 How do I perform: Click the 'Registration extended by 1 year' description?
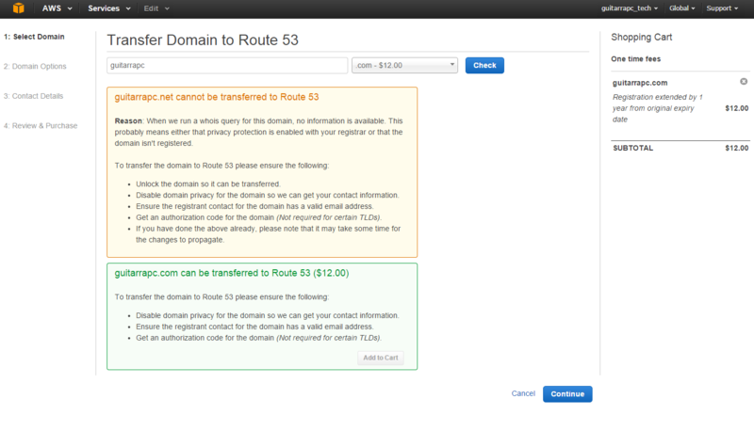pos(657,108)
